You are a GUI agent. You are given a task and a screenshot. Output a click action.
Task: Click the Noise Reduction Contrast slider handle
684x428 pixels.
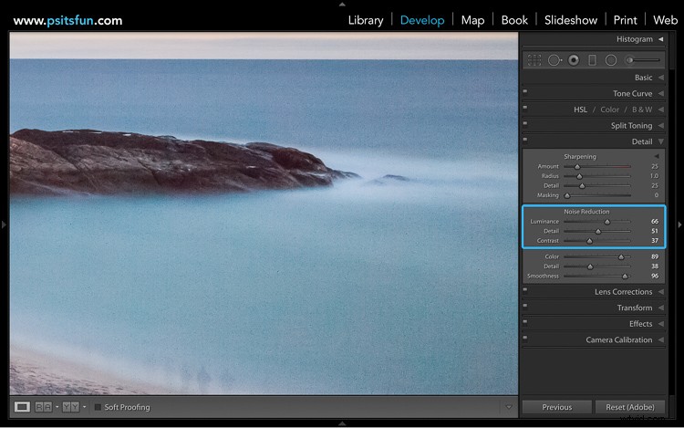tap(589, 241)
